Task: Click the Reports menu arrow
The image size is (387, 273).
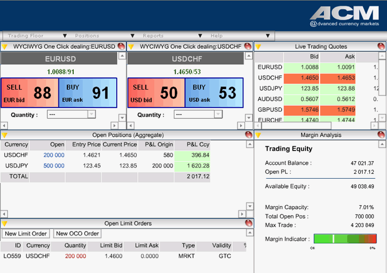Action: pos(200,36)
